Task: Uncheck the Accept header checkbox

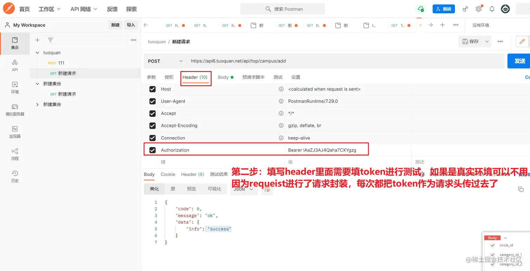Action: click(152, 113)
